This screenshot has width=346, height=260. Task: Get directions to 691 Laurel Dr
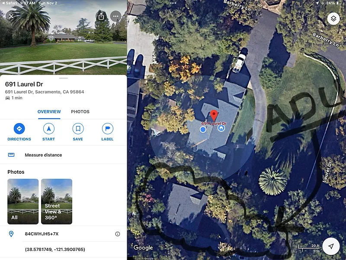19,132
